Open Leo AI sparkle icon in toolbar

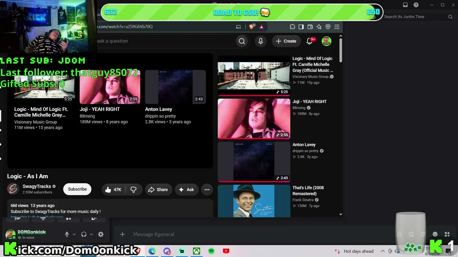[x=319, y=27]
